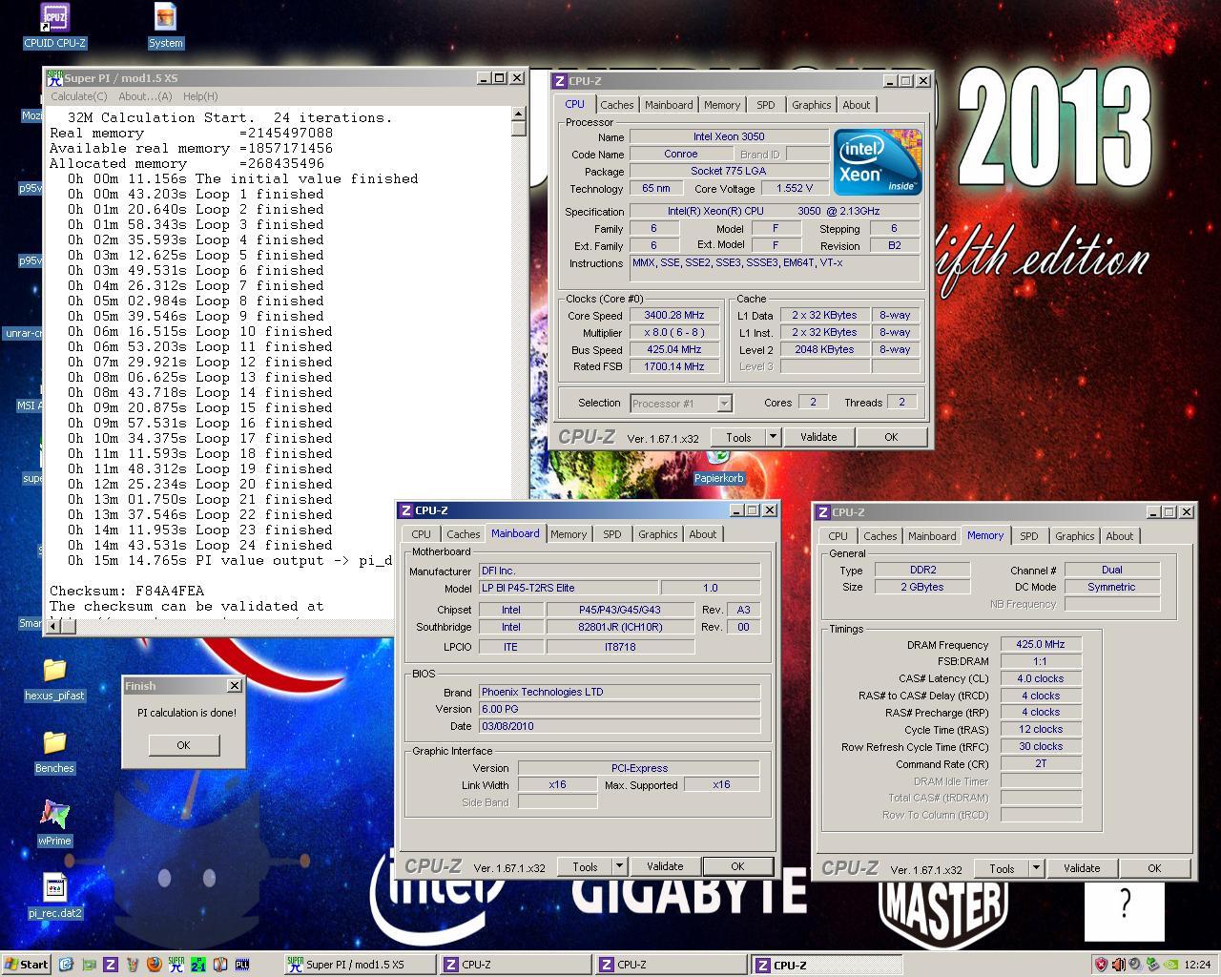The height and width of the screenshot is (977, 1221).
Task: Select the pi_rec.dat2 file icon
Action: 54,895
